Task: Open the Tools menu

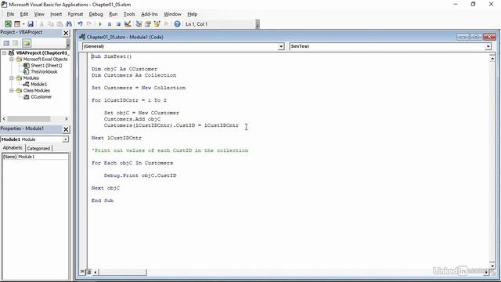Action: click(x=129, y=14)
